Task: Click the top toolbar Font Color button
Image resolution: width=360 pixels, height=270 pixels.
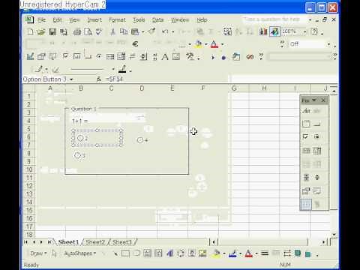Action: tap(214, 44)
